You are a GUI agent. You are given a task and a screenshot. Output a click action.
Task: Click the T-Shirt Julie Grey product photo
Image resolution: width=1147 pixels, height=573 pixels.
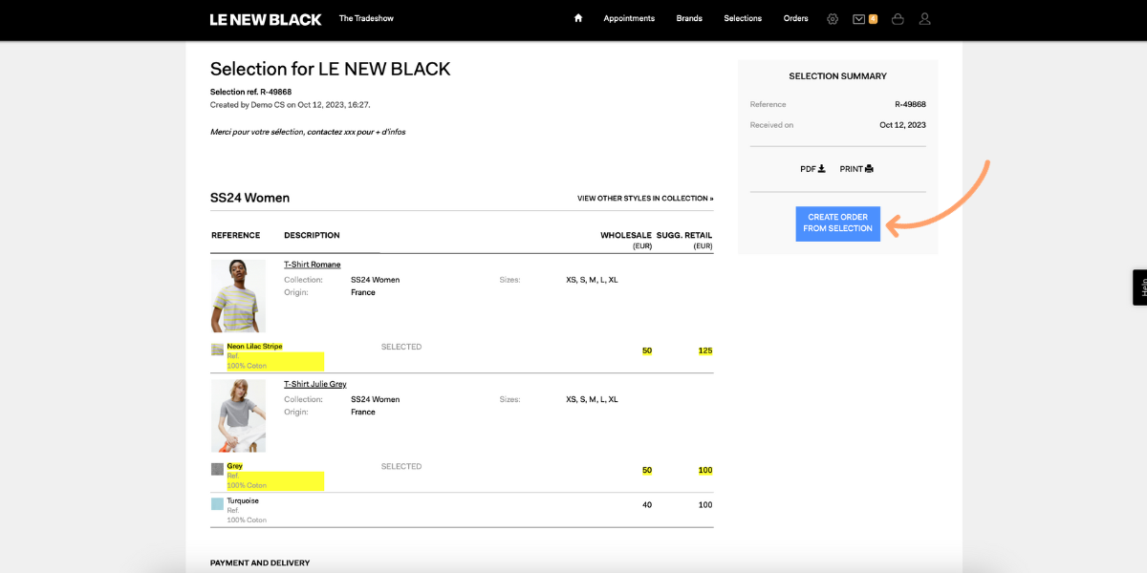click(238, 415)
